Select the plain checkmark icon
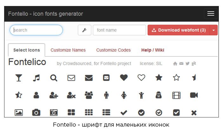The width and height of the screenshot is (222, 132). click(124, 113)
